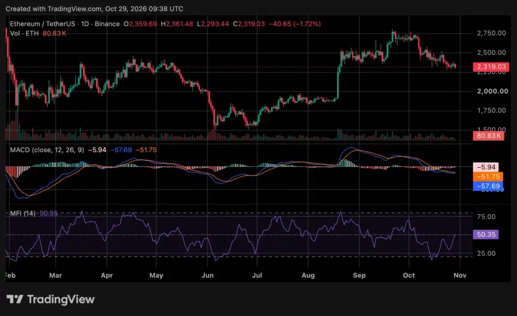517x316 pixels.
Task: Click the change value −40.65 (−1.72%)
Action: coord(295,24)
